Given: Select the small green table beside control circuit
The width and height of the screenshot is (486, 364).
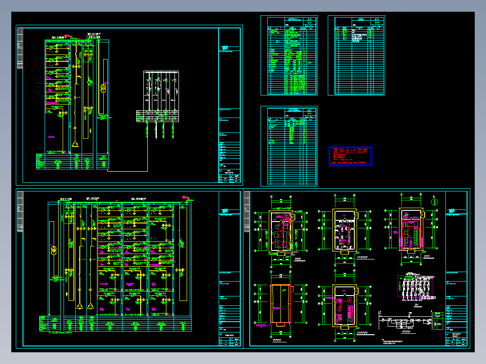Looking at the screenshot, I should coord(438,321).
